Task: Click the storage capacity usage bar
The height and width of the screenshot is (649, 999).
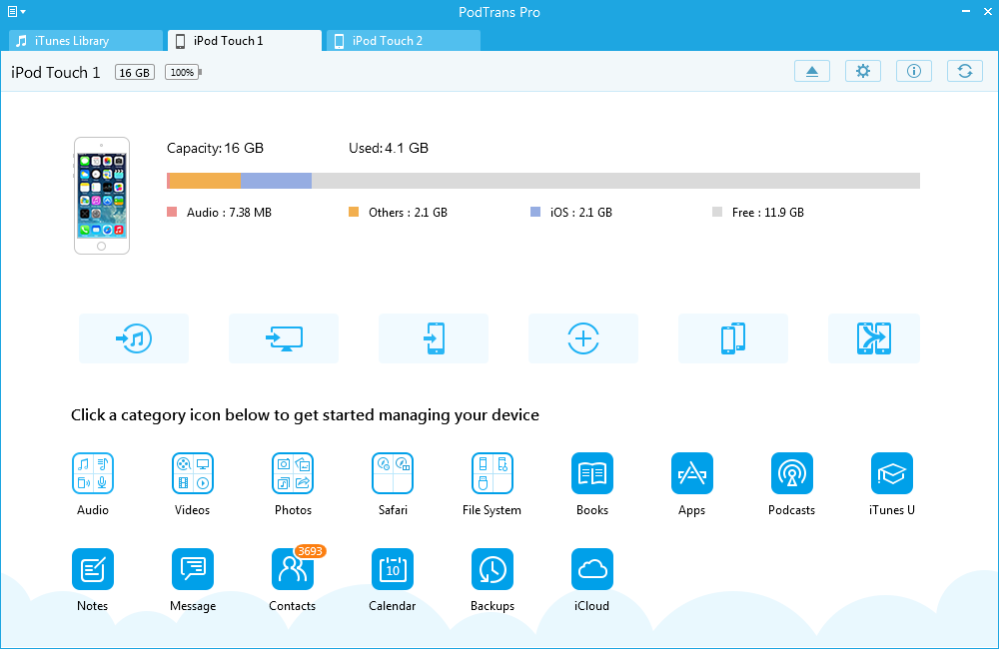Action: click(x=542, y=181)
